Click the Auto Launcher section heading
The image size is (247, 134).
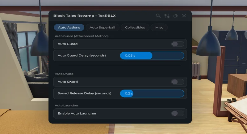(x=66, y=106)
